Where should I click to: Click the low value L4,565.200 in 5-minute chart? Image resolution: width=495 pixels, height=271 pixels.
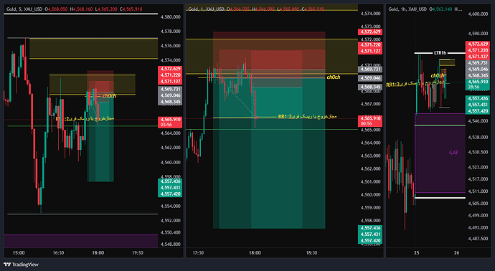coord(106,9)
